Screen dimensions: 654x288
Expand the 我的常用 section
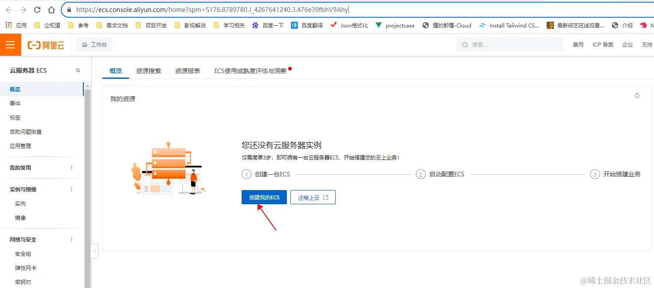(20, 167)
